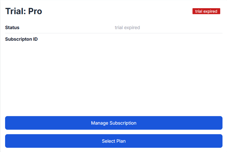Click the Manage Subscription button text
Viewport: 227px width, 152px height.
[113, 123]
